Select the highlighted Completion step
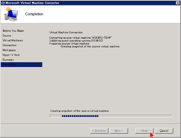The height and width of the screenshot is (138, 181). [21, 65]
